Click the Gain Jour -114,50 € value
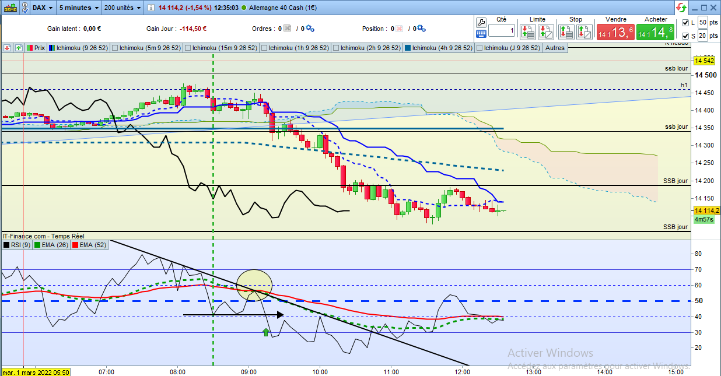The height and width of the screenshot is (376, 721). (192, 29)
